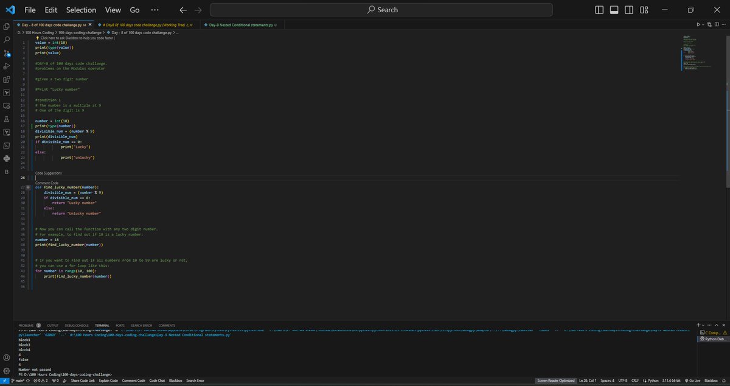Open terminal panel more actions ellipsis

click(711, 325)
